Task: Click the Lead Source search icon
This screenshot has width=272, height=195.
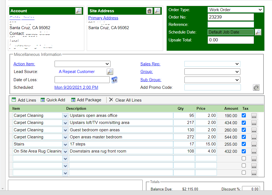Action: (110, 72)
